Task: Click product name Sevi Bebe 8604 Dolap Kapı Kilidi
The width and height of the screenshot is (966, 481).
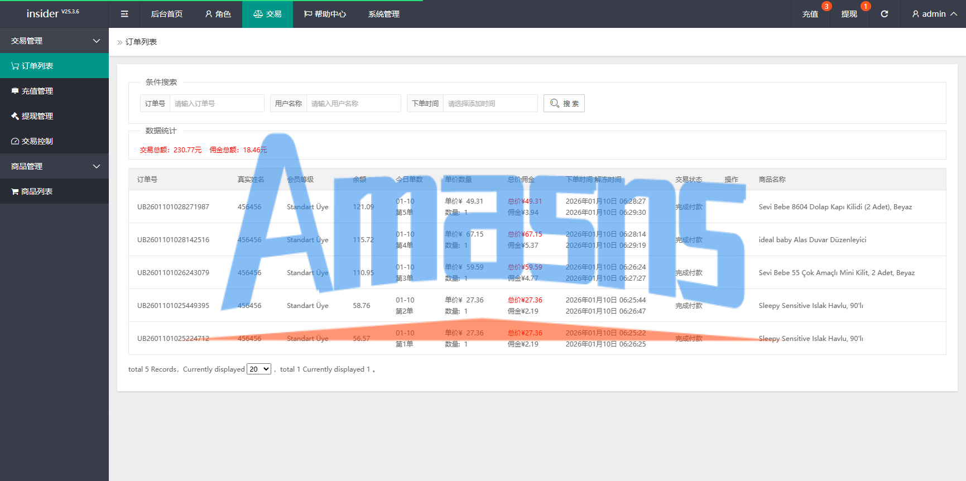Action: pos(835,206)
